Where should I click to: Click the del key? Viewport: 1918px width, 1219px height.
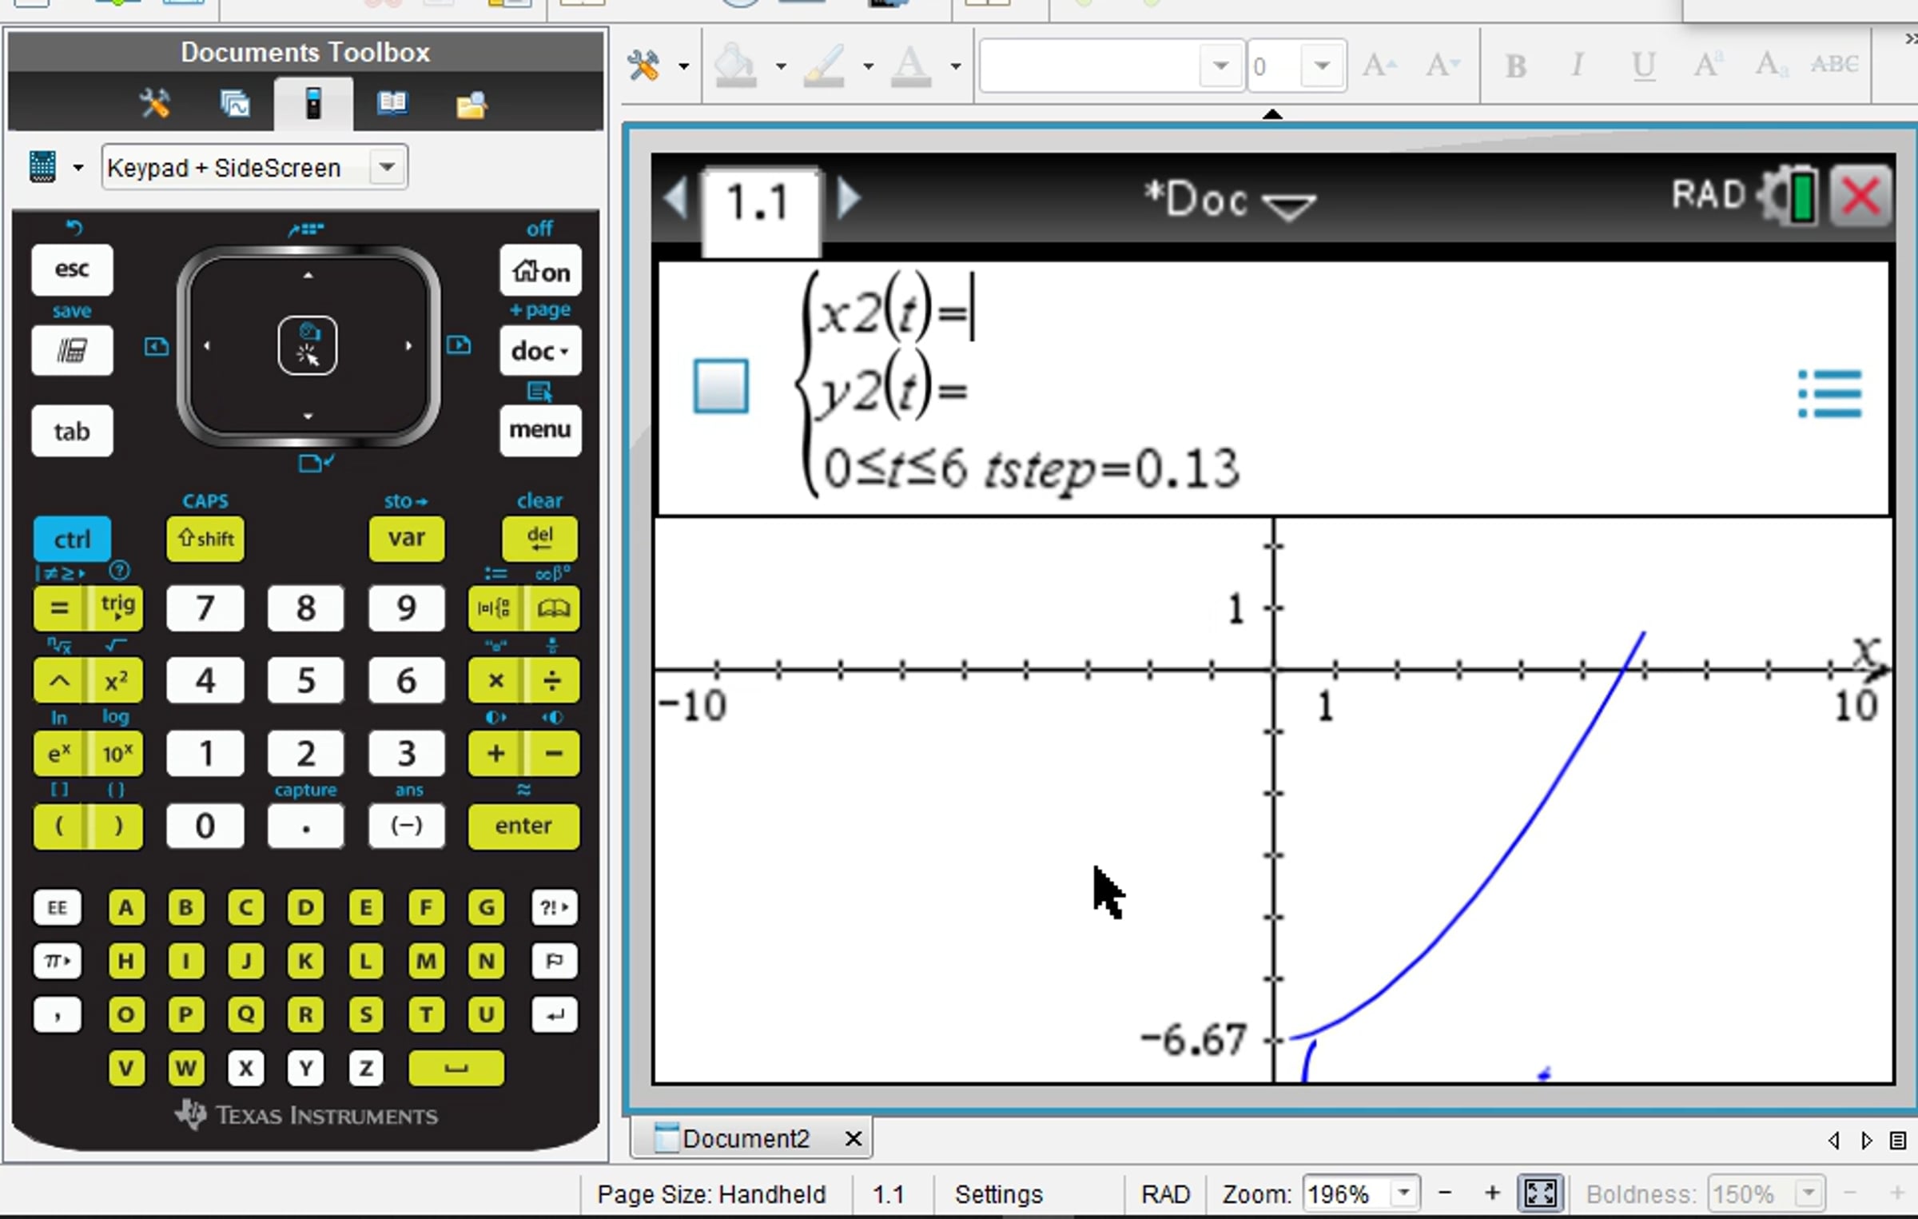tap(540, 539)
